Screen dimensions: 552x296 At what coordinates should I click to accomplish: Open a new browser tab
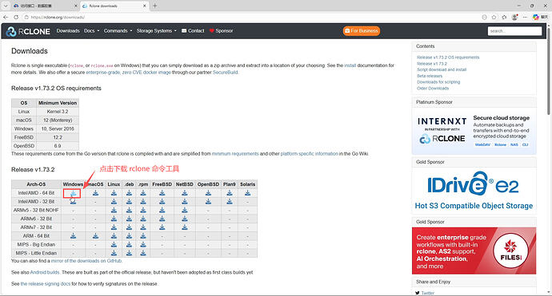click(154, 6)
